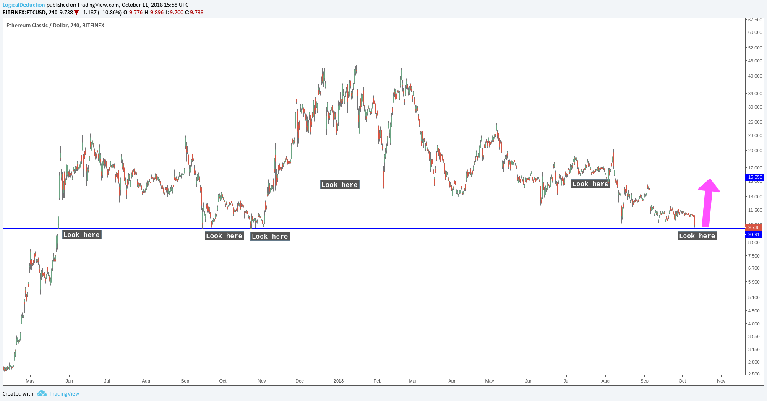This screenshot has height=401, width=767.
Task: Click the Mar label on the time axis
Action: [413, 381]
